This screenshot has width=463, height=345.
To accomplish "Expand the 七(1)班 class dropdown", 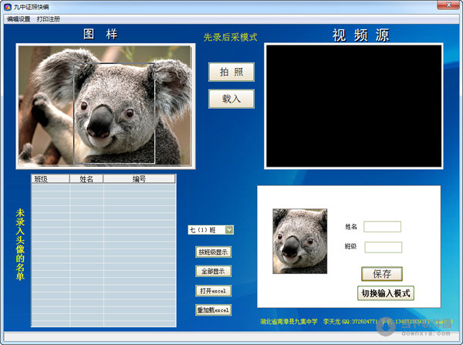I will click(229, 230).
